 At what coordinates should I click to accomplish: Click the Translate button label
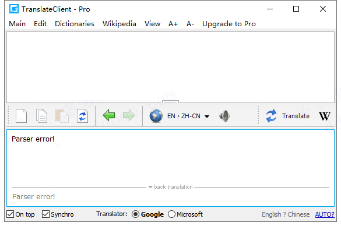click(296, 116)
